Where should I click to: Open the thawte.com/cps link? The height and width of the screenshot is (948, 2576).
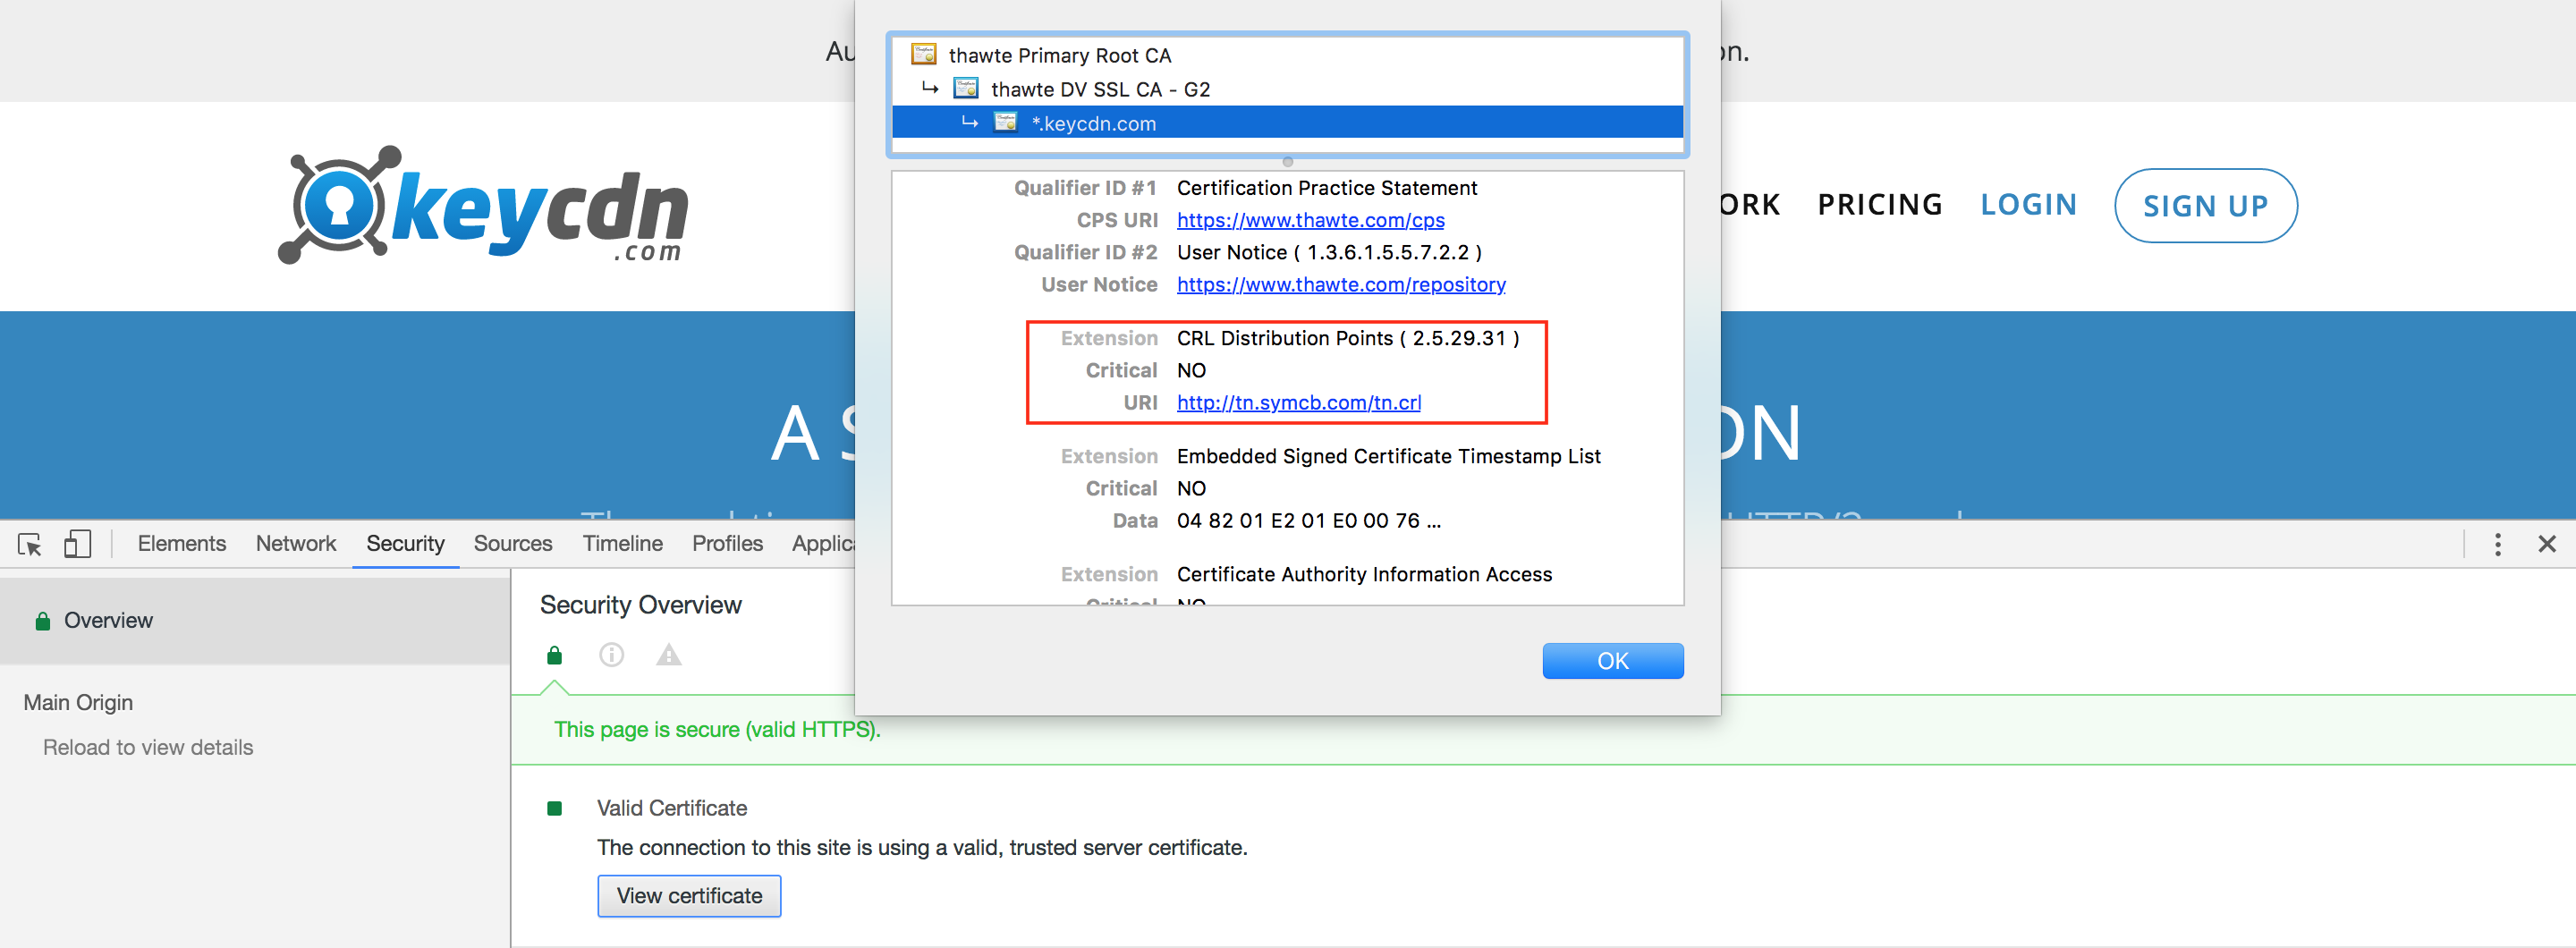(1310, 220)
